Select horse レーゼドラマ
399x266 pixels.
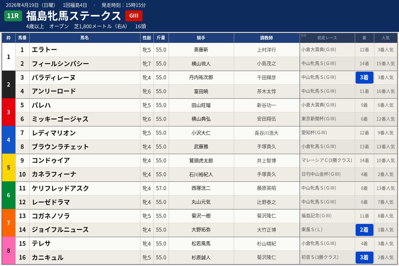(51, 202)
